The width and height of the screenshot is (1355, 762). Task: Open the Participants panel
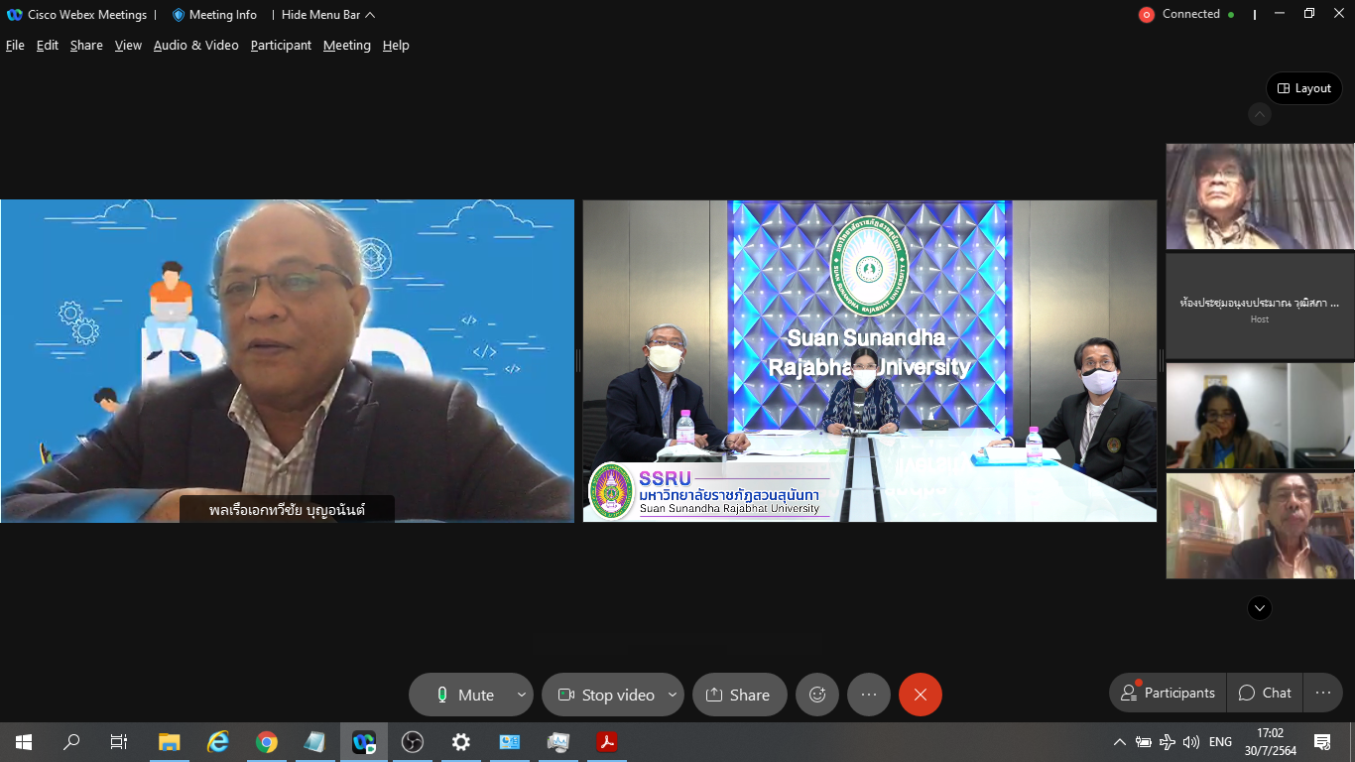coord(1168,693)
